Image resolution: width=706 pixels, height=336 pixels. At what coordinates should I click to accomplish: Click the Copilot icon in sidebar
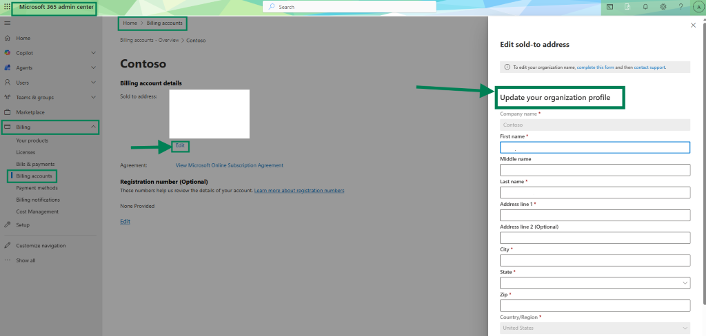click(x=7, y=53)
